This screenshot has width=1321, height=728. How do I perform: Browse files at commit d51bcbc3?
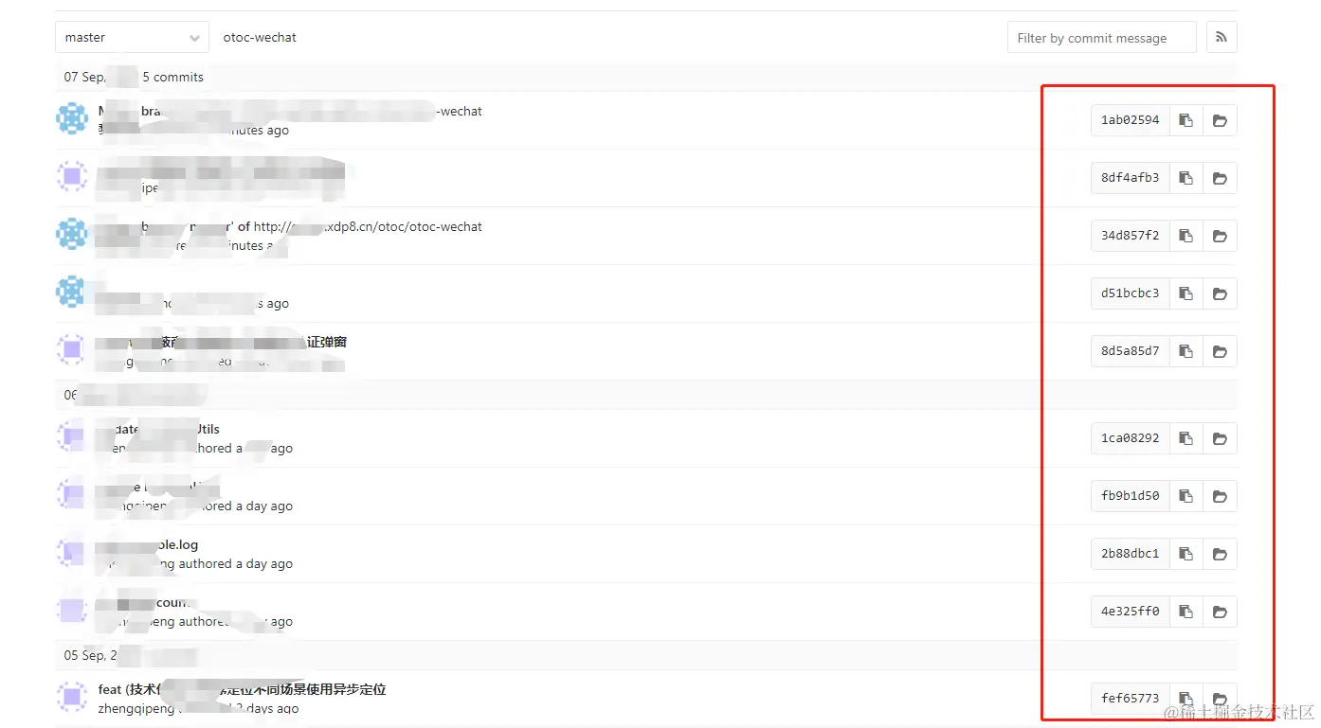coord(1220,293)
